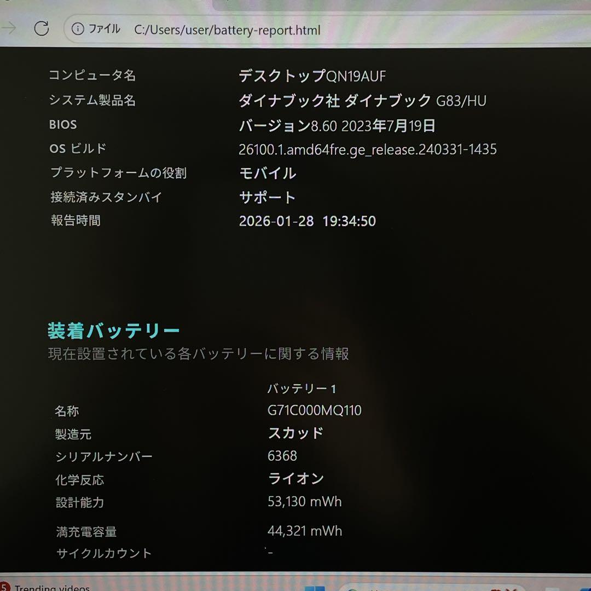Click the OS build number text

click(x=367, y=149)
